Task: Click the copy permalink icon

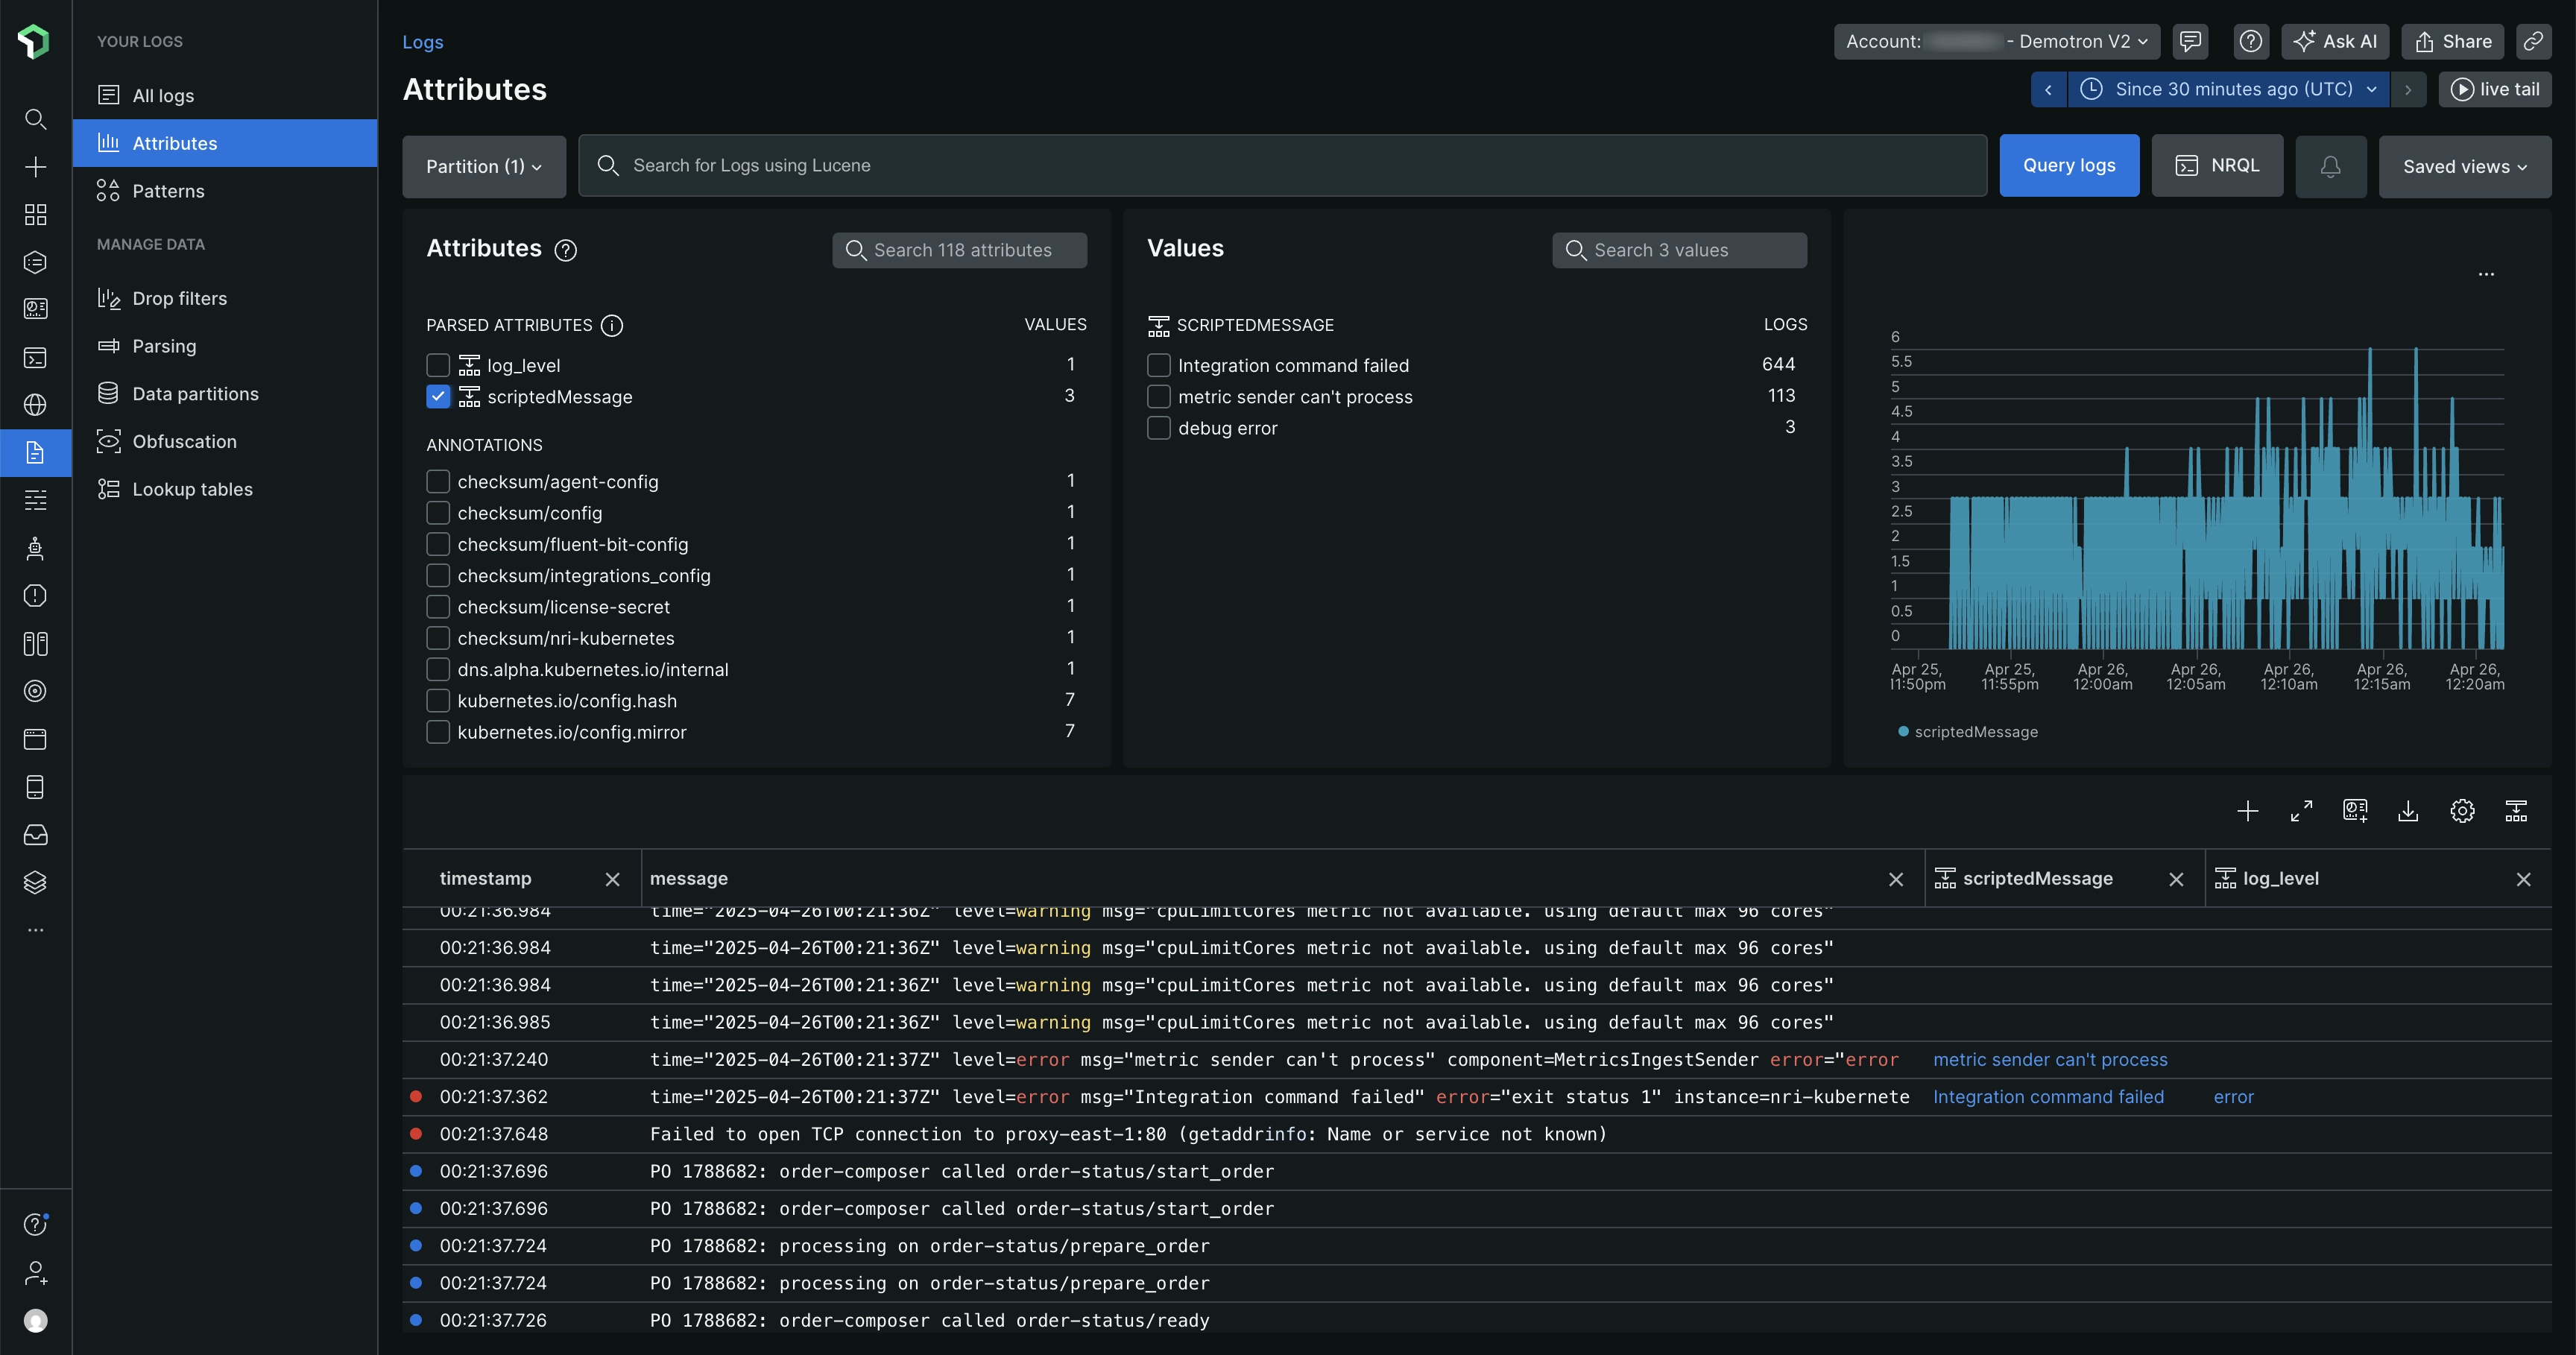Action: coord(2533,41)
